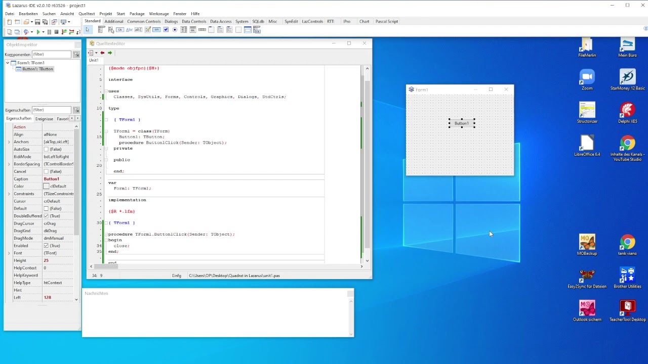Click the Save All toolbar icon
This screenshot has width=648, height=364.
(45, 22)
